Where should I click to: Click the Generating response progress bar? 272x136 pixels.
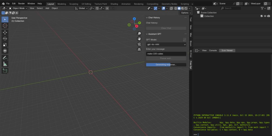(x=166, y=65)
